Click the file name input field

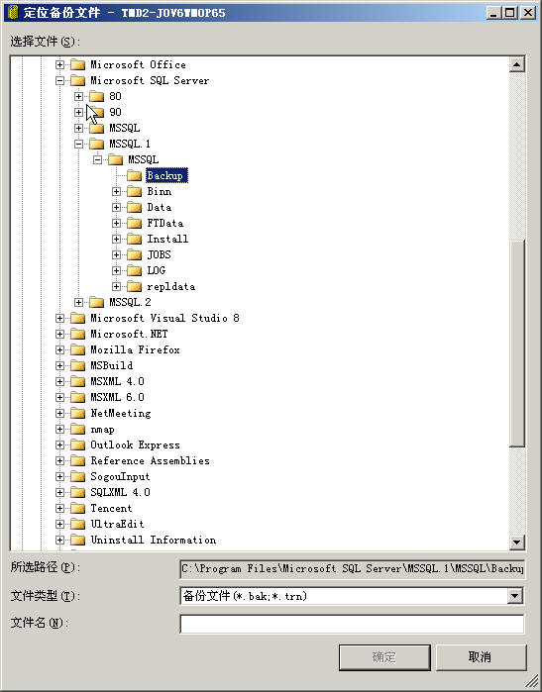coord(352,624)
